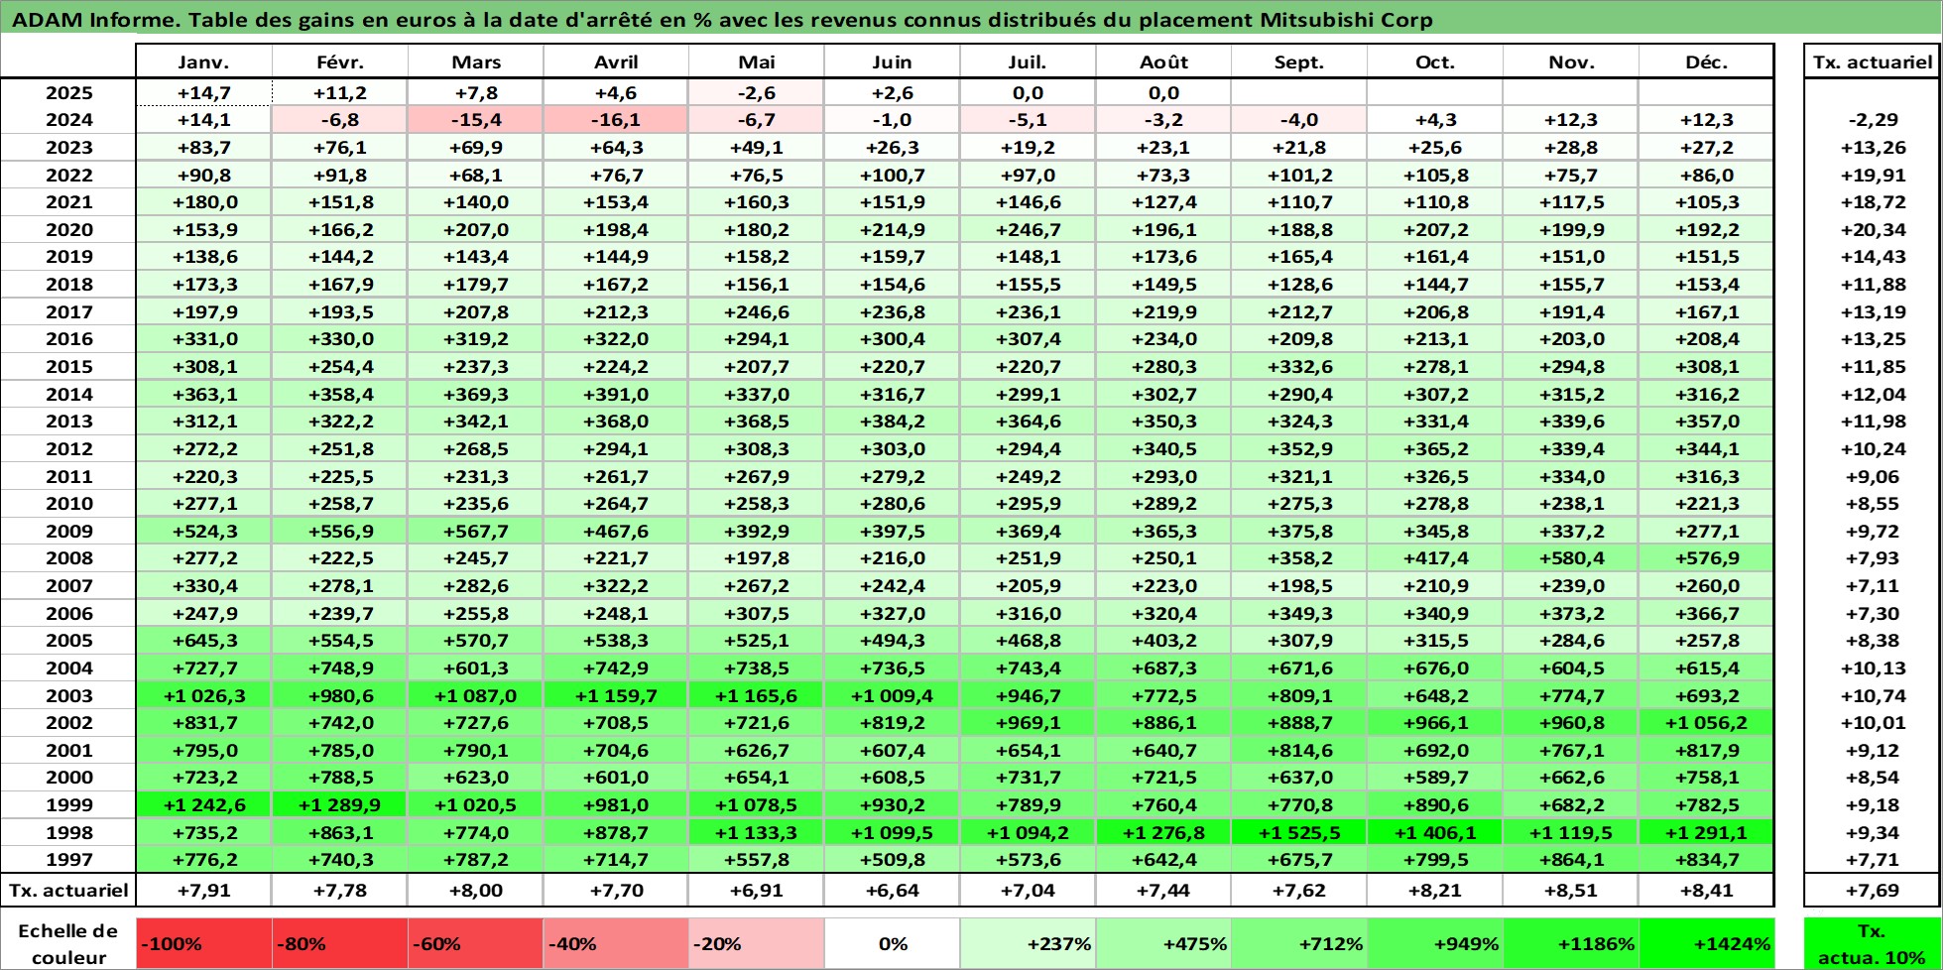
Task: Click the +8,51 monthly actuarial rate
Action: (1571, 891)
